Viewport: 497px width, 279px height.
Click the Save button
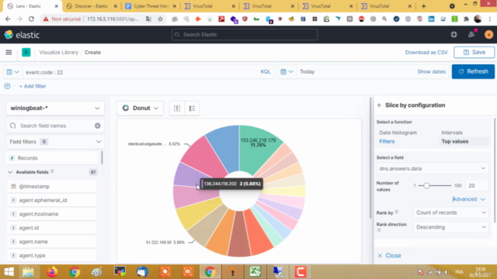(474, 52)
